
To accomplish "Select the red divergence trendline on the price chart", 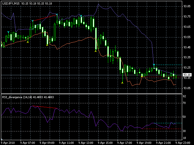I will pyautogui.click(x=45, y=18).
